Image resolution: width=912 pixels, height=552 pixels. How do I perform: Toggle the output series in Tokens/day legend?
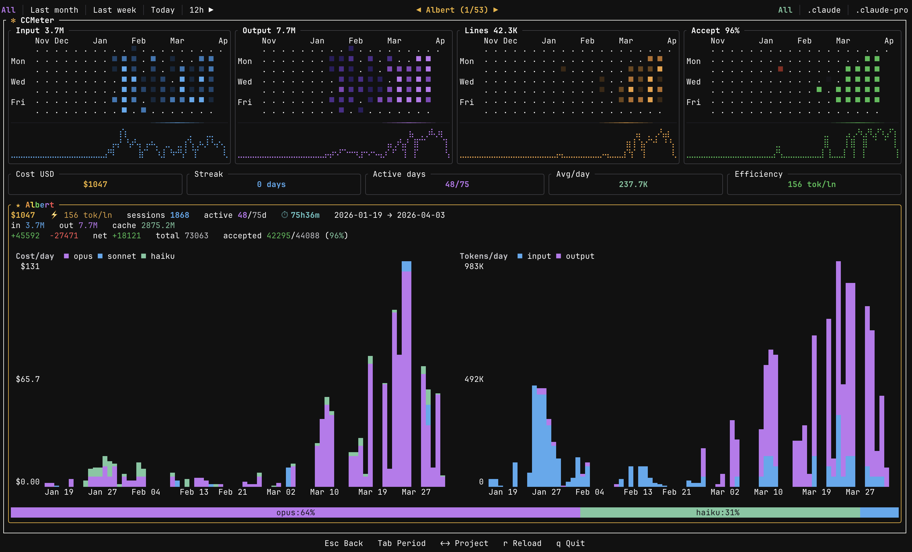[559, 256]
